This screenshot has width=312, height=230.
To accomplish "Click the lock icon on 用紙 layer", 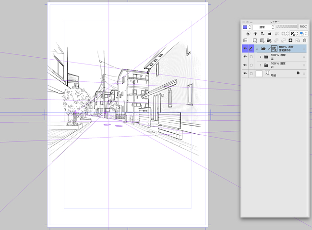I will click(x=298, y=73).
